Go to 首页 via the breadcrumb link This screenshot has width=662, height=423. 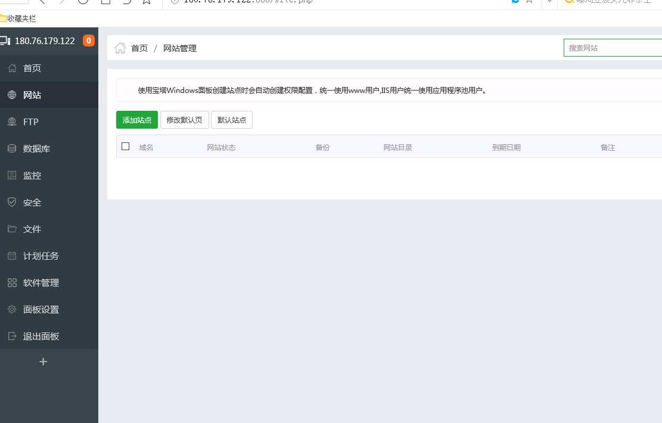(x=139, y=48)
